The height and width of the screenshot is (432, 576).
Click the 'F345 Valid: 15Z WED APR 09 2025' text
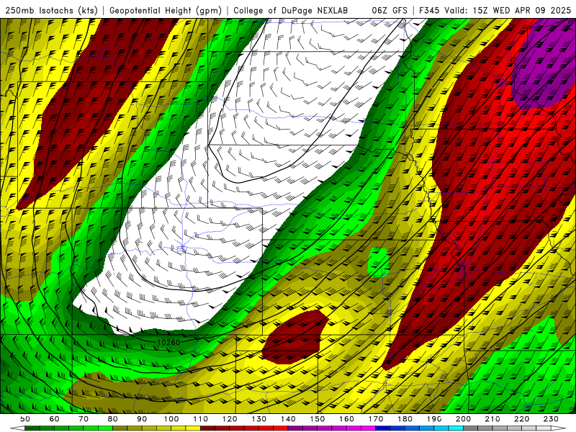tap(495, 11)
